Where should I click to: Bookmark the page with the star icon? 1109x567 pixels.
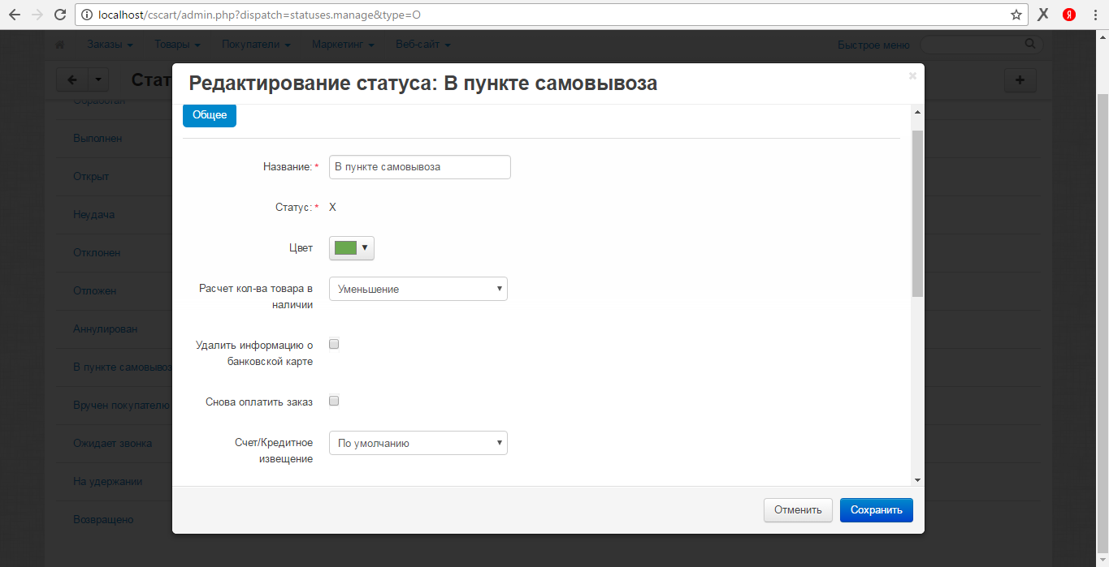pyautogui.click(x=1016, y=15)
